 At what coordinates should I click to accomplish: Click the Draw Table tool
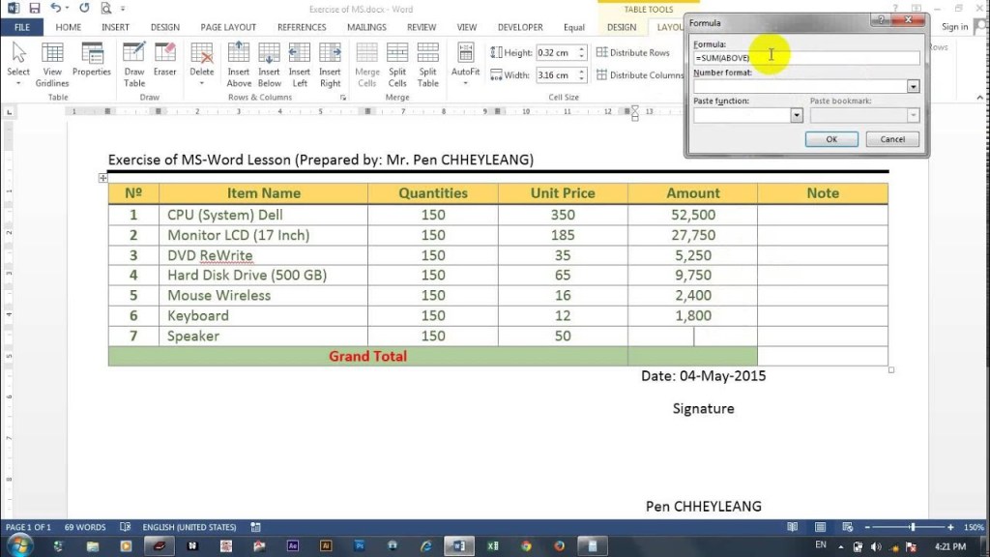[134, 64]
